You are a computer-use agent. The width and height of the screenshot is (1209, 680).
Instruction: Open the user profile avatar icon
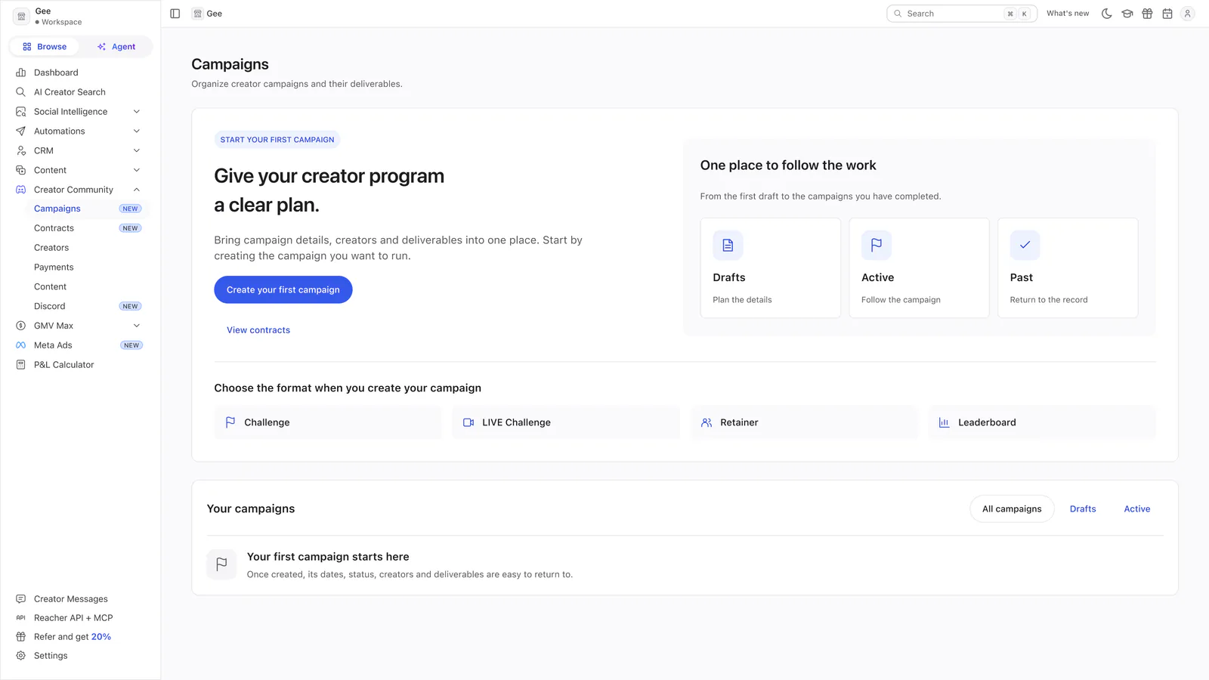click(1187, 14)
